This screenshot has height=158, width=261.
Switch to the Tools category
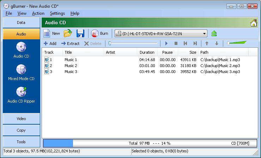click(x=21, y=142)
